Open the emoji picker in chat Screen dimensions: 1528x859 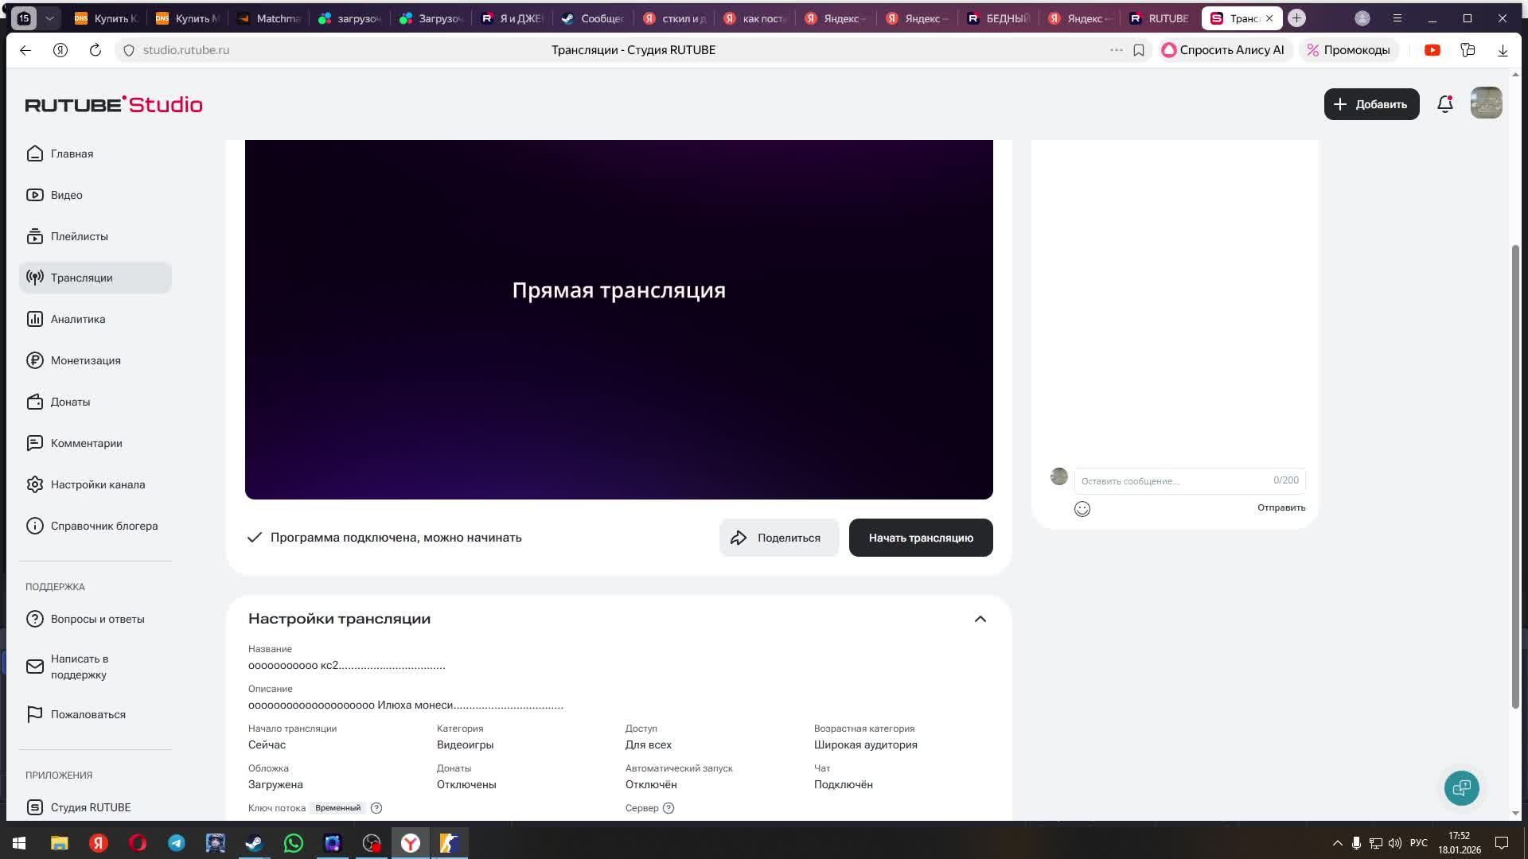tap(1082, 509)
